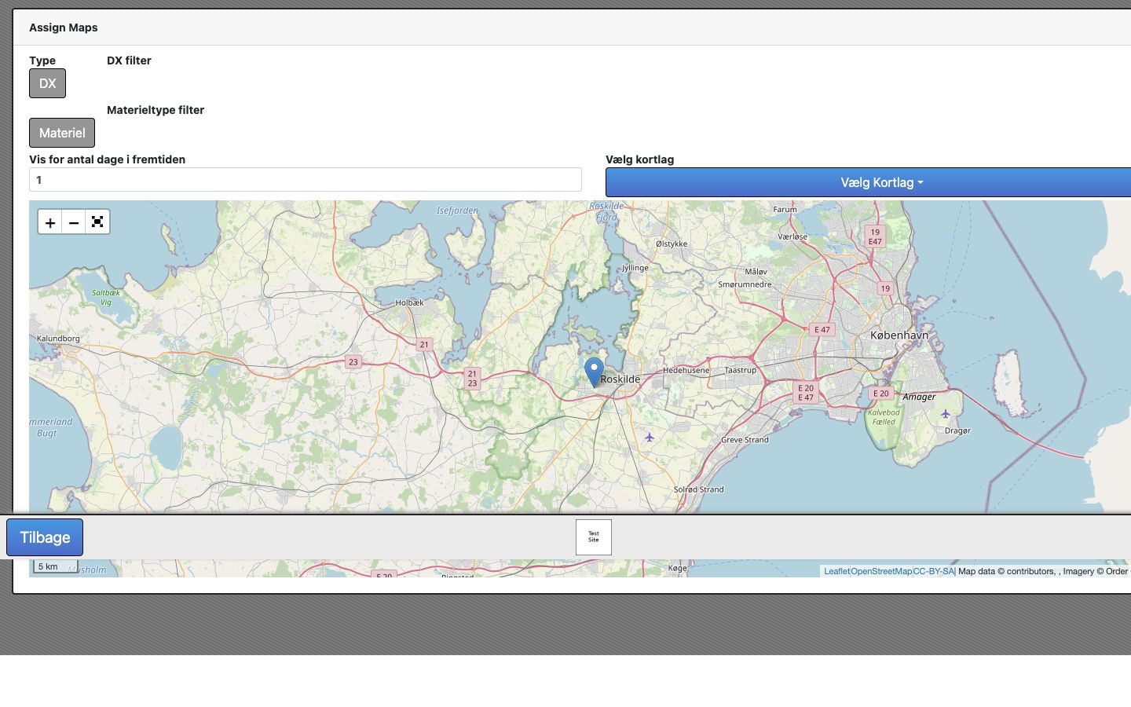
Task: Focus the antal dage i fremtiden field
Action: pyautogui.click(x=306, y=180)
